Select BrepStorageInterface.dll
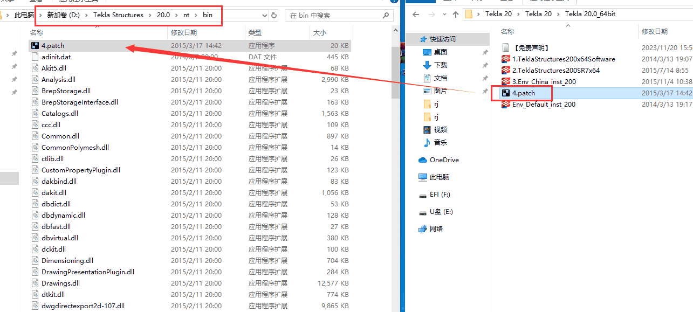The height and width of the screenshot is (312, 693). click(x=80, y=102)
